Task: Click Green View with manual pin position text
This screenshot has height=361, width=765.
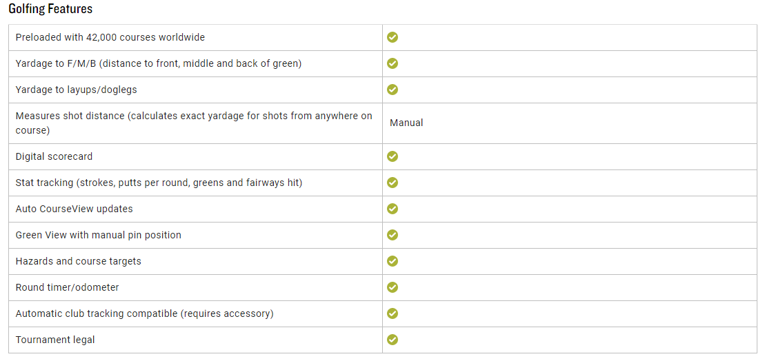Action: click(x=99, y=235)
